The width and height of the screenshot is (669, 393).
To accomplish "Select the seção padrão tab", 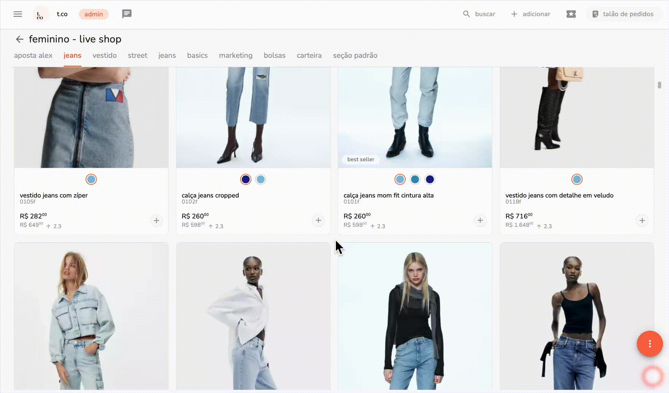I will (355, 55).
